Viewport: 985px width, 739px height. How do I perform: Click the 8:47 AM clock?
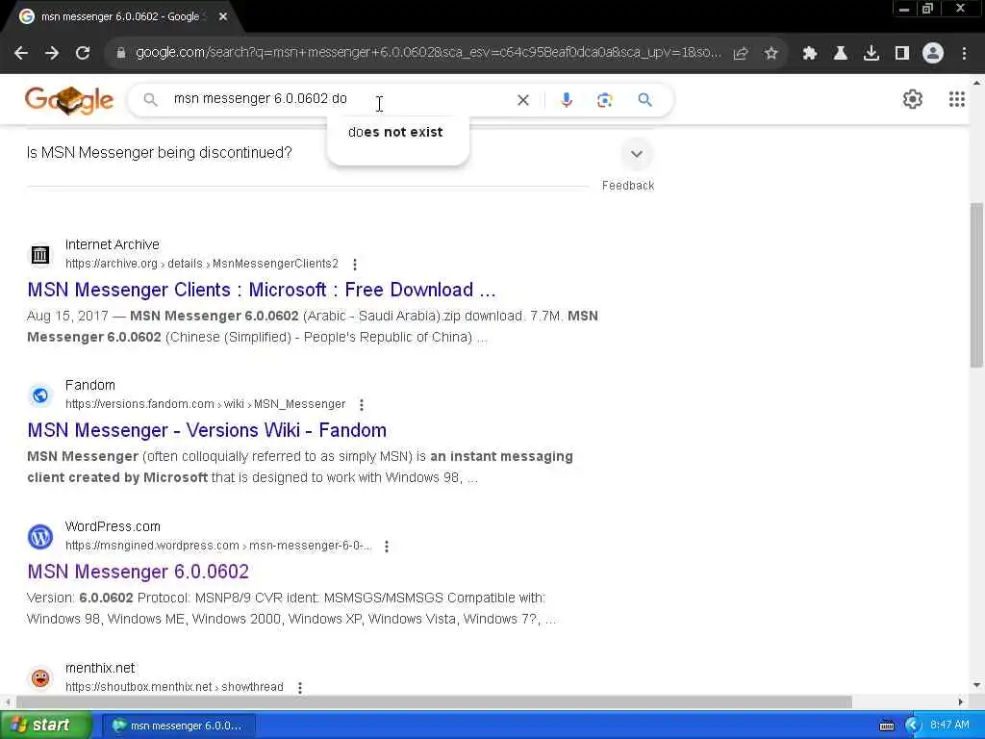click(x=949, y=726)
